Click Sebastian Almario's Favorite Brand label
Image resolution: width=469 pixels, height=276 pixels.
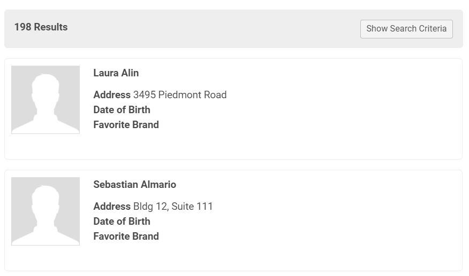pos(126,236)
